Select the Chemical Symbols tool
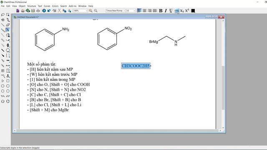Image resolution: width=267 pixels, height=150 pixels. (8, 61)
